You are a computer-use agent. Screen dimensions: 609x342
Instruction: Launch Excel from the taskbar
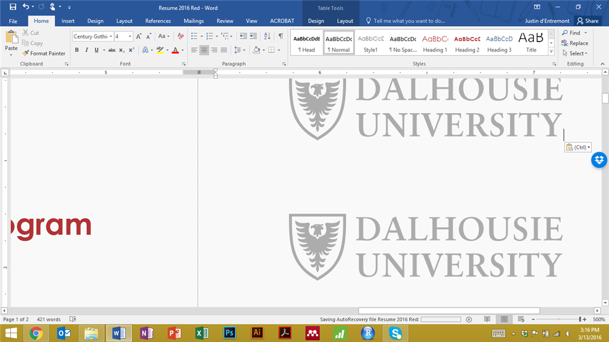(202, 333)
